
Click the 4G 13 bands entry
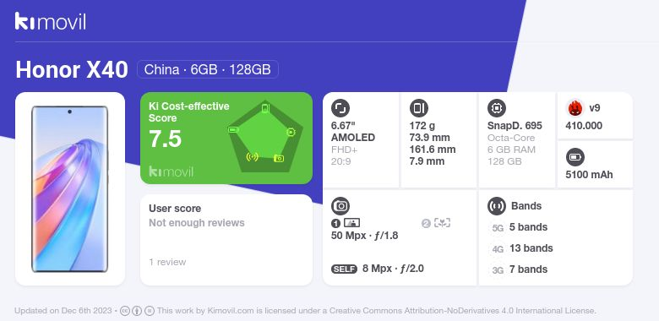click(x=522, y=248)
